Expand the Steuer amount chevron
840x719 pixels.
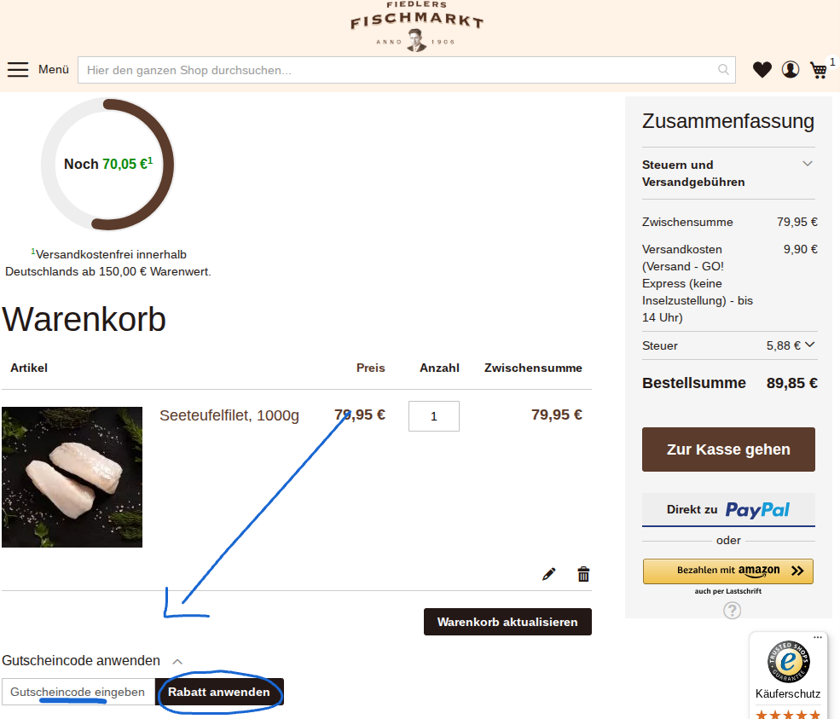coord(809,345)
